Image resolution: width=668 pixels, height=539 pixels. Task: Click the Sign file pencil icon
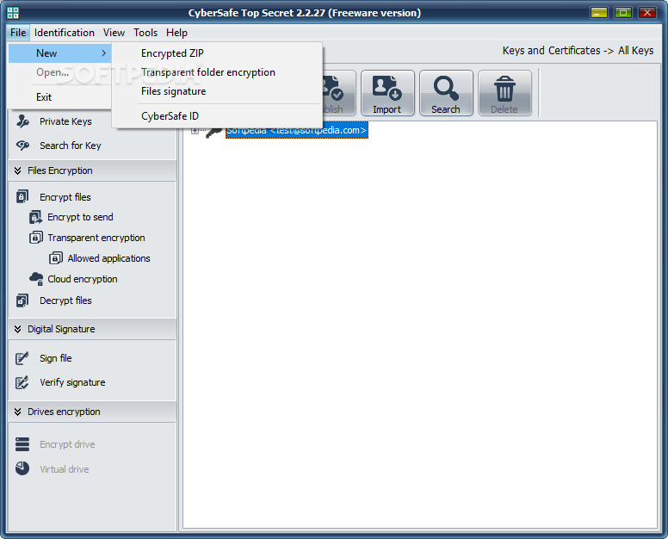point(22,358)
